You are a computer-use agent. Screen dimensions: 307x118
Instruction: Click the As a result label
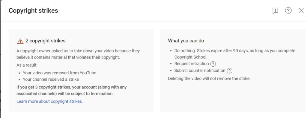pyautogui.click(x=27, y=65)
